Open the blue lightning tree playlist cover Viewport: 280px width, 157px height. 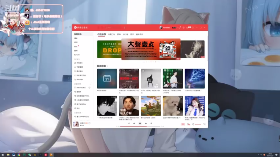tap(195, 78)
